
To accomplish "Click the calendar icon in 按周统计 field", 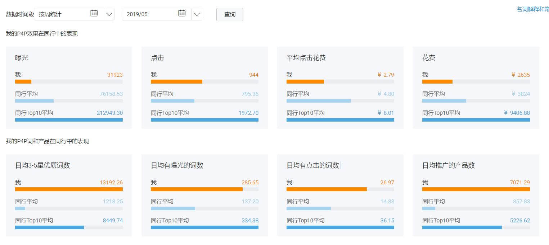I will pyautogui.click(x=94, y=14).
